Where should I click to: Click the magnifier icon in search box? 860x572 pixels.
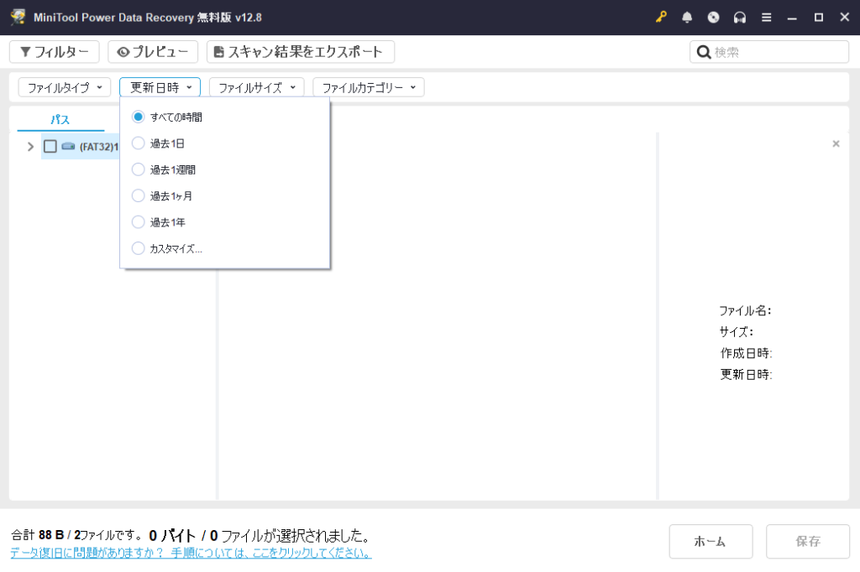[703, 52]
